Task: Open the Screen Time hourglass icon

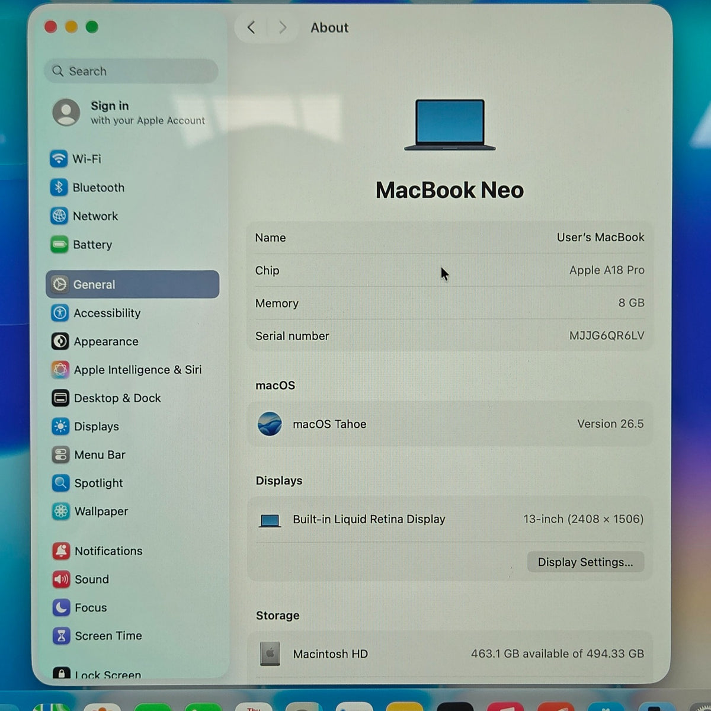Action: pyautogui.click(x=62, y=636)
